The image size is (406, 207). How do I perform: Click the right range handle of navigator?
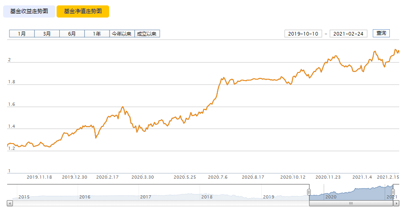tap(393, 192)
